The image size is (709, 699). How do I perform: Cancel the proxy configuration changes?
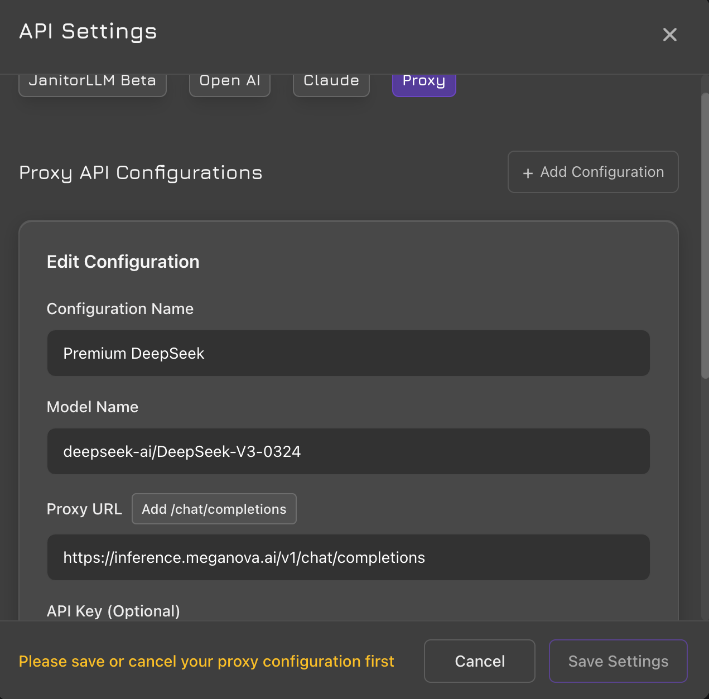[480, 661]
